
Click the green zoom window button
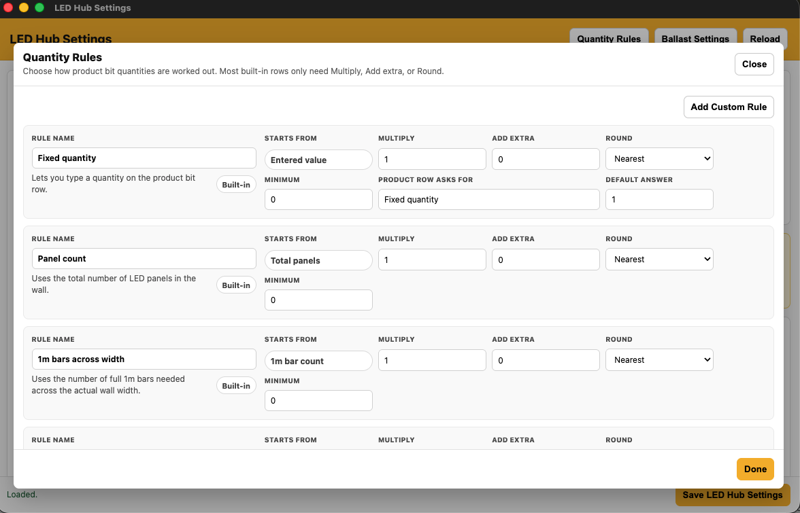click(39, 7)
